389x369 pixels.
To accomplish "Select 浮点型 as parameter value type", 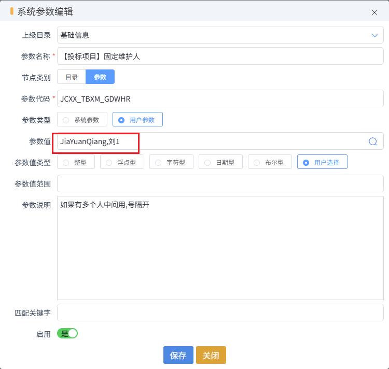I will 122,162.
